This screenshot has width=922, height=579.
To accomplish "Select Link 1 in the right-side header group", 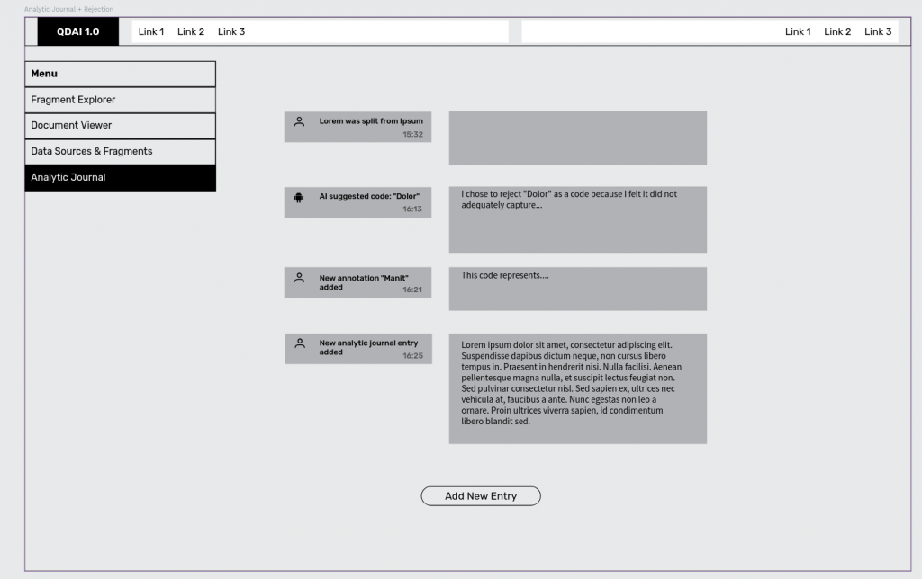I will (798, 31).
